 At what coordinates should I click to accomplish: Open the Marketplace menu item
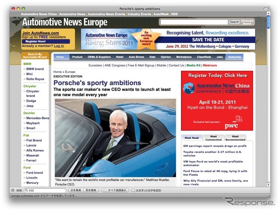[x=184, y=57]
